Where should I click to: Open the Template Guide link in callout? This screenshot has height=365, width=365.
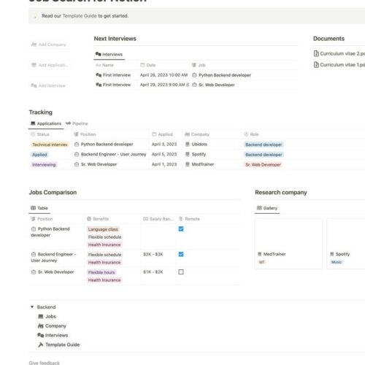point(80,16)
